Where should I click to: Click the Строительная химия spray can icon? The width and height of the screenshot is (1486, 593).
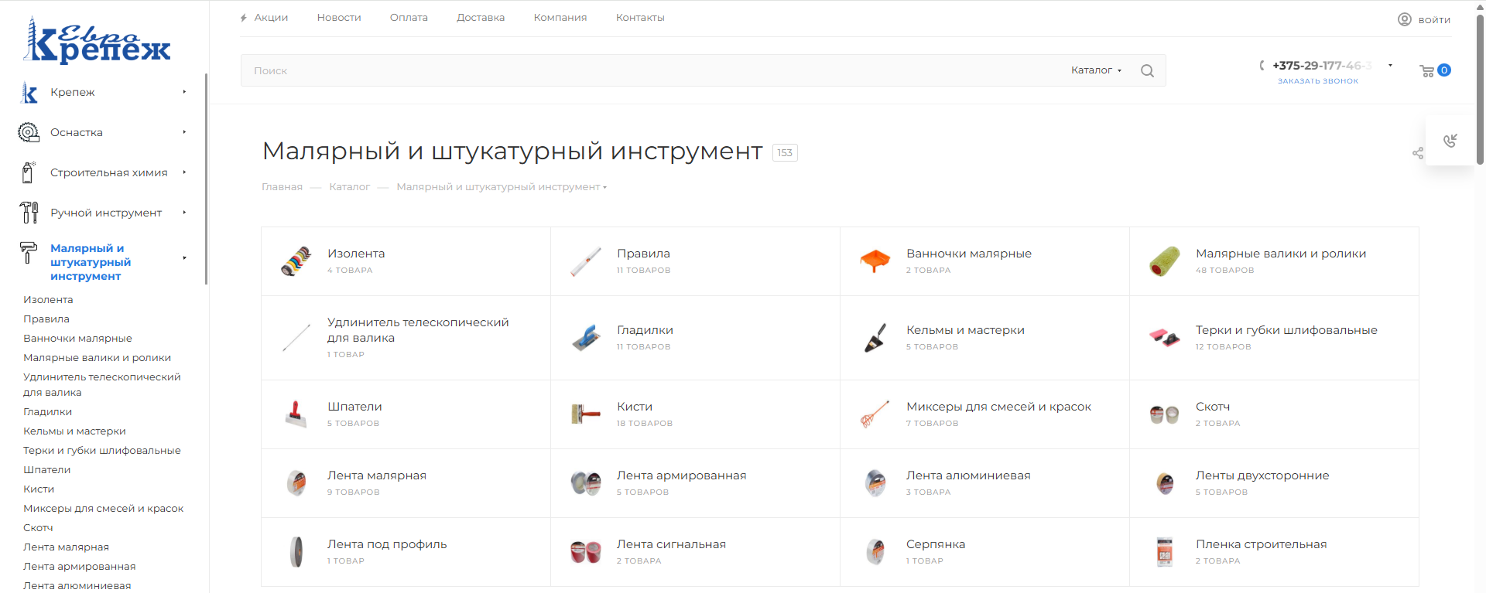tap(29, 172)
